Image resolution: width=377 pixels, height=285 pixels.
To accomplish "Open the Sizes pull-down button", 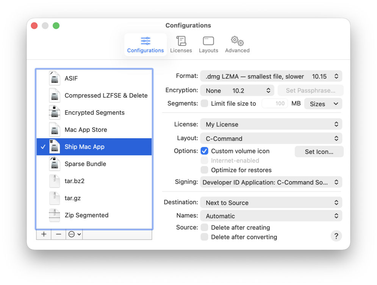I will click(323, 104).
